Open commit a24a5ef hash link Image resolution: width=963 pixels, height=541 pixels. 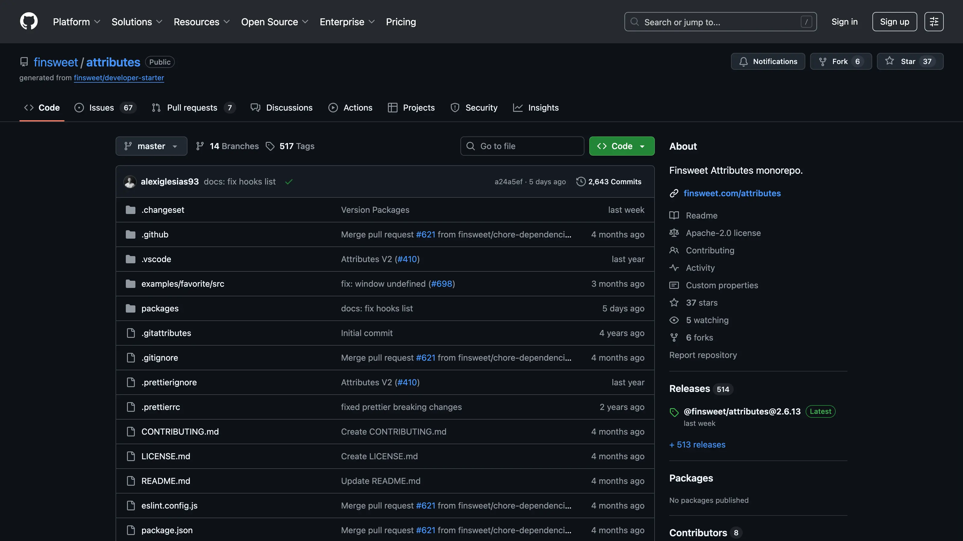(508, 182)
